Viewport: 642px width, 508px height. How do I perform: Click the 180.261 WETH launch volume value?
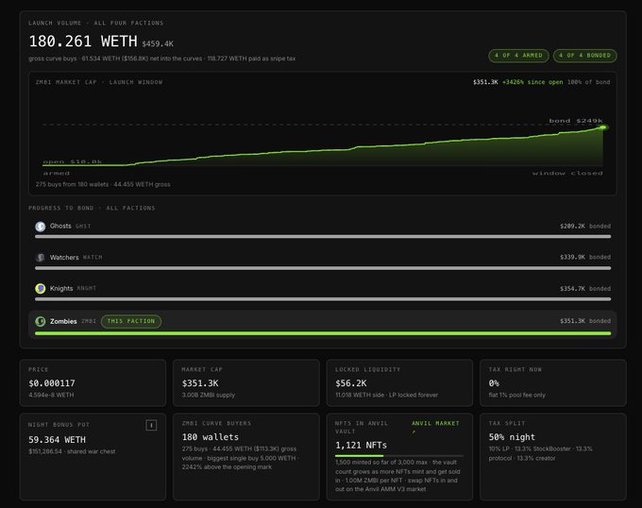(x=83, y=42)
